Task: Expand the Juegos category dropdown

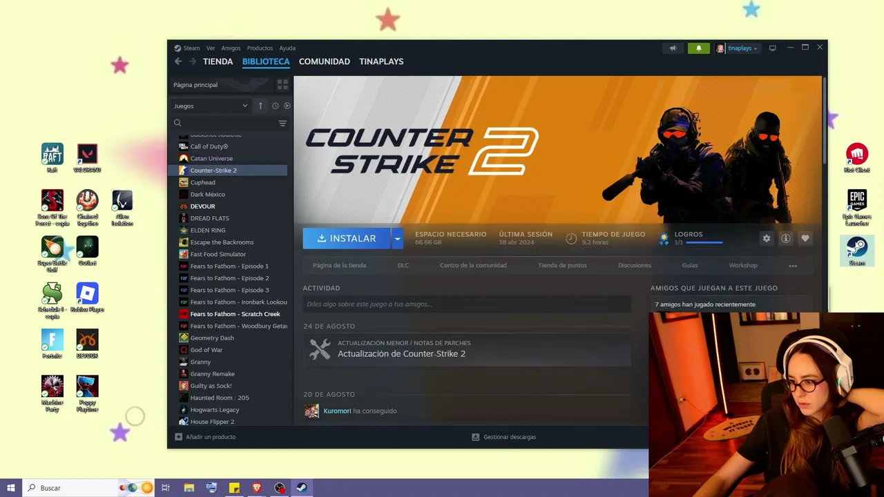Action: coord(211,106)
